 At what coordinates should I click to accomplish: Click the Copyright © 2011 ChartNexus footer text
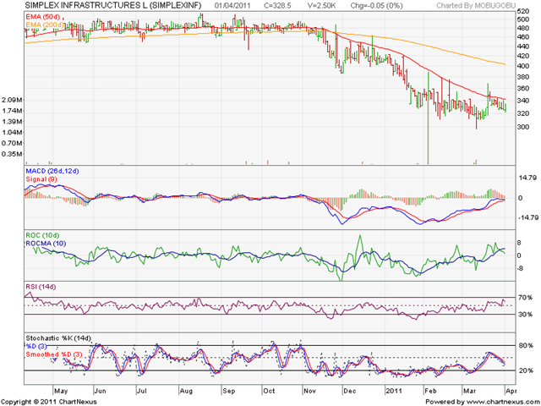point(49,402)
